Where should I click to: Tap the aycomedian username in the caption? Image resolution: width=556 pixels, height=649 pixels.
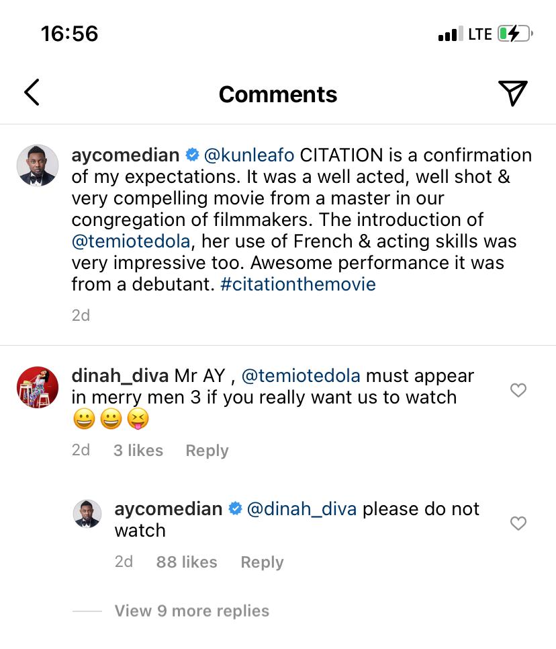126,155
